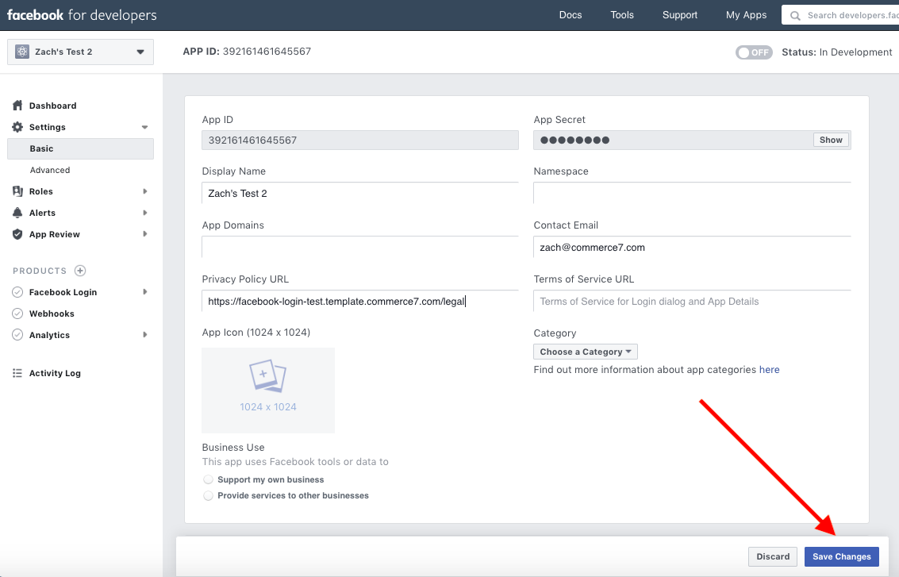Expand the Facebook Login submenu arrow
The width and height of the screenshot is (899, 577).
[x=145, y=292]
